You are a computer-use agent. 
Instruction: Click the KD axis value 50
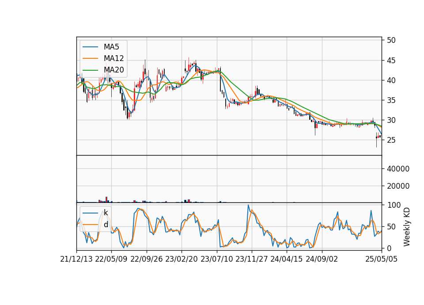tap(391, 227)
